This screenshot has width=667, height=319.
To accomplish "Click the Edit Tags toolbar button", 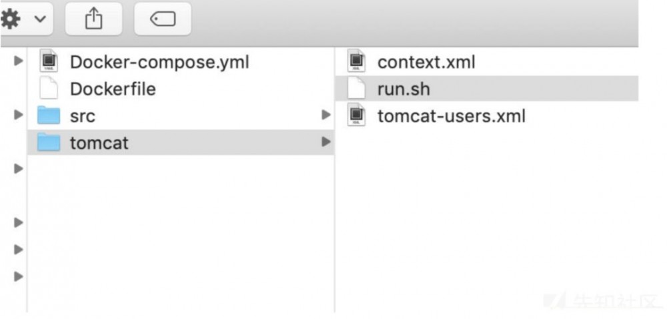I will point(162,20).
